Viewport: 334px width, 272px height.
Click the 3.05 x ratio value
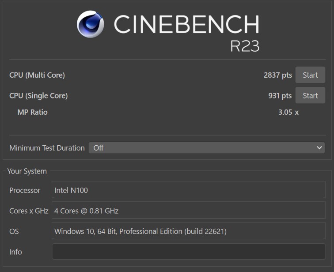point(288,112)
